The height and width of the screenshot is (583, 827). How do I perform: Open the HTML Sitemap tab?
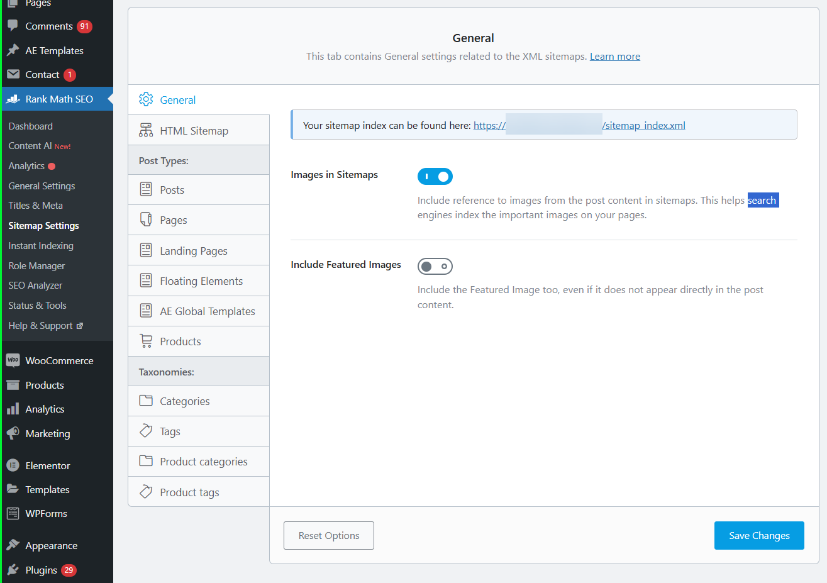pos(199,130)
